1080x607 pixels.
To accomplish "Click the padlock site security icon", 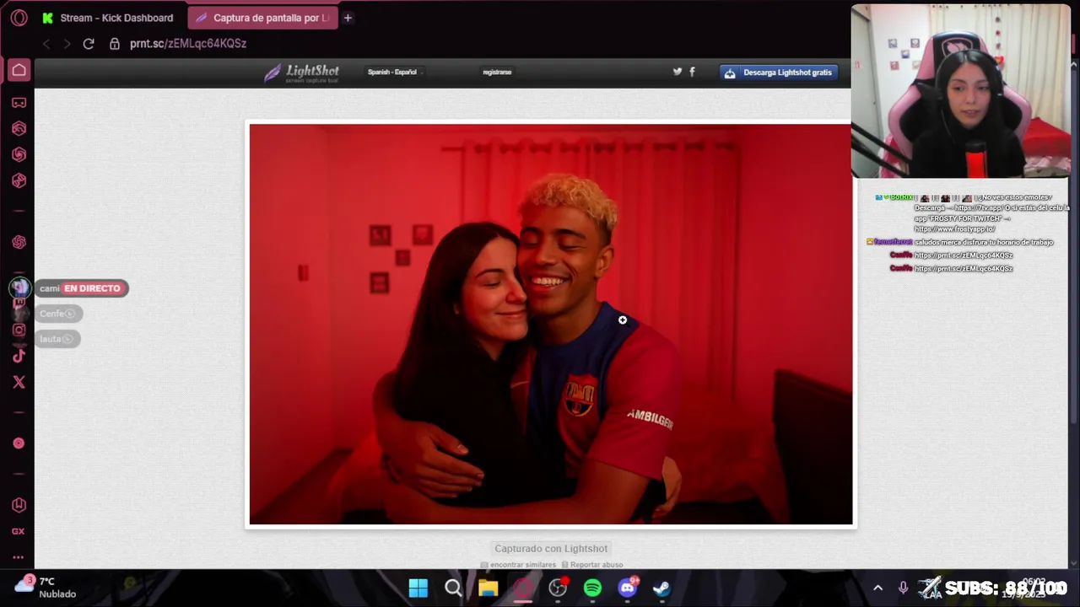I will (115, 43).
